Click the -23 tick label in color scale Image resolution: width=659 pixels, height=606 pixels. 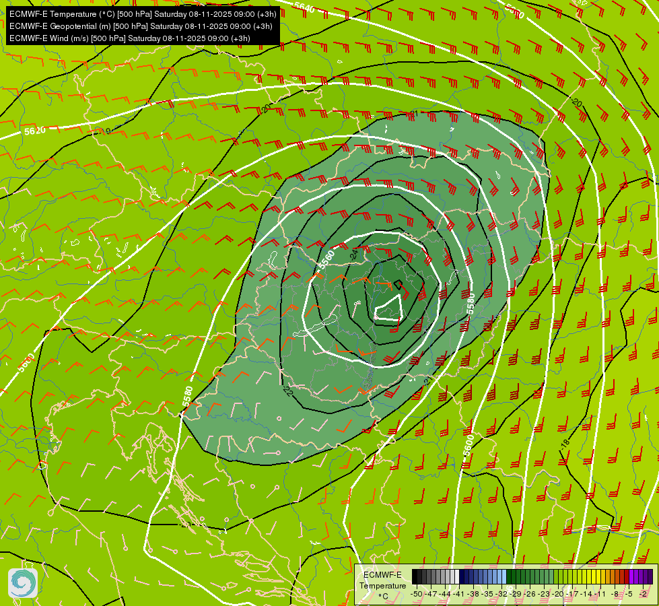pos(545,594)
